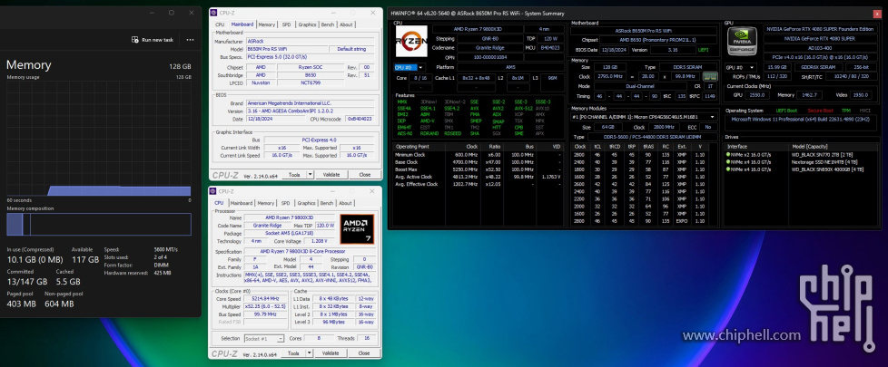Open the Tools dropdown arrow in upper CPU-Z window
The image size is (888, 367).
[x=311, y=175]
